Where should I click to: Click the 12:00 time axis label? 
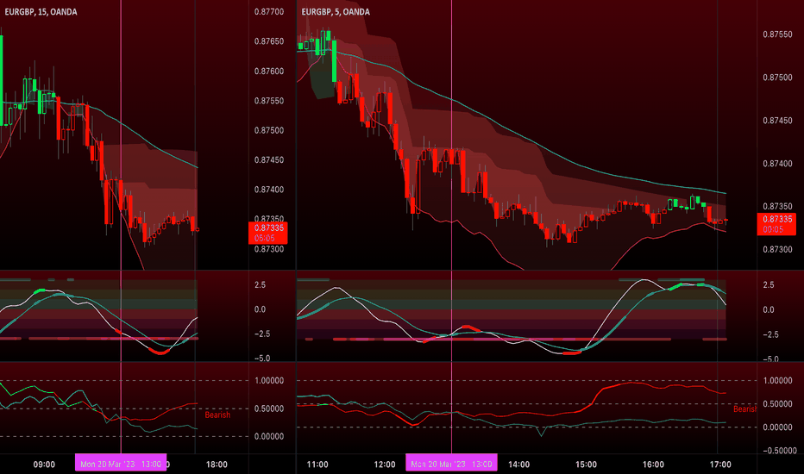coord(385,465)
